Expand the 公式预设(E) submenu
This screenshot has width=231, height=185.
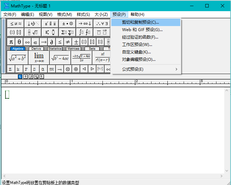point(146,69)
